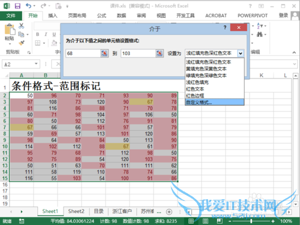Viewport: 300px width, 225px height.
Task: Open Excel help question mark in the title bar
Action: [250, 6]
